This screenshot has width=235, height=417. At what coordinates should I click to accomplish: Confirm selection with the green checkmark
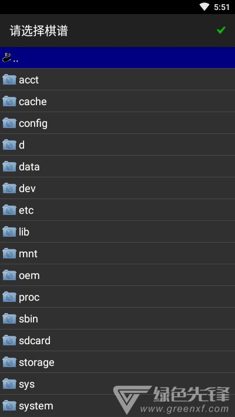[221, 31]
